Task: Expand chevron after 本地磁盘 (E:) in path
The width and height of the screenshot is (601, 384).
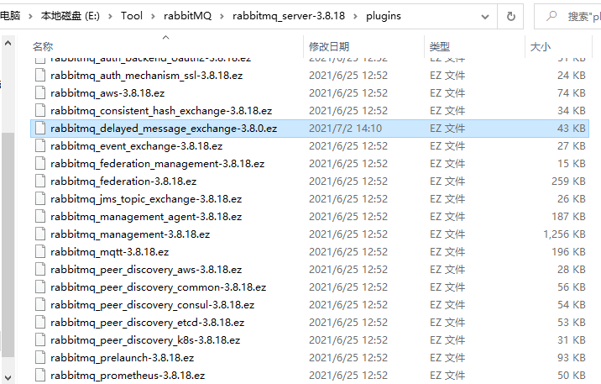Action: coord(110,16)
